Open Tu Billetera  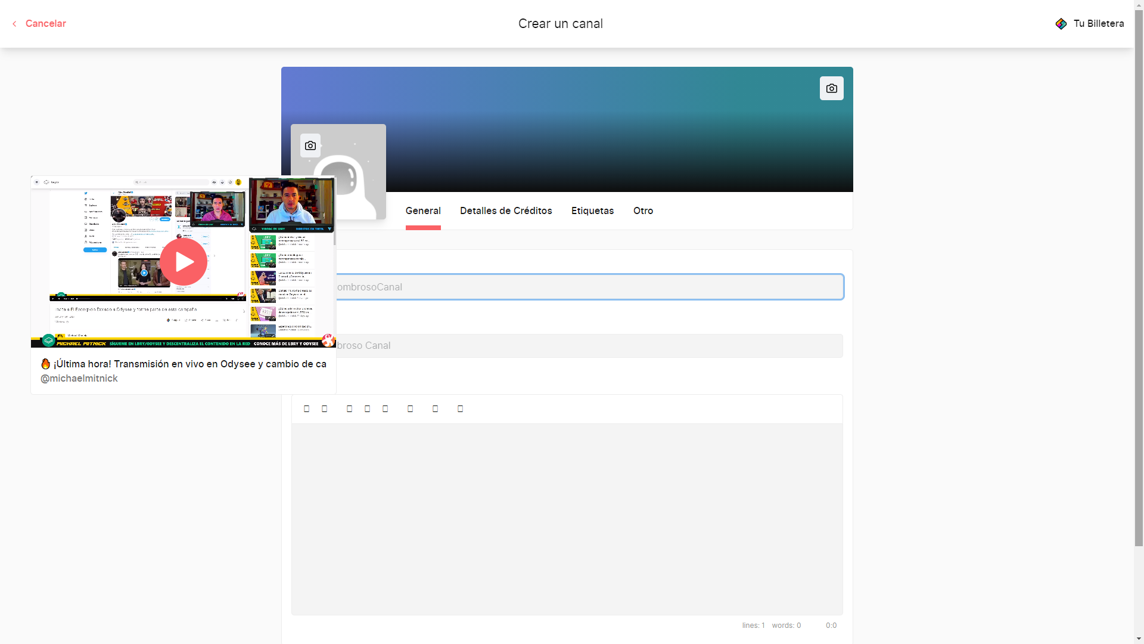coord(1098,24)
